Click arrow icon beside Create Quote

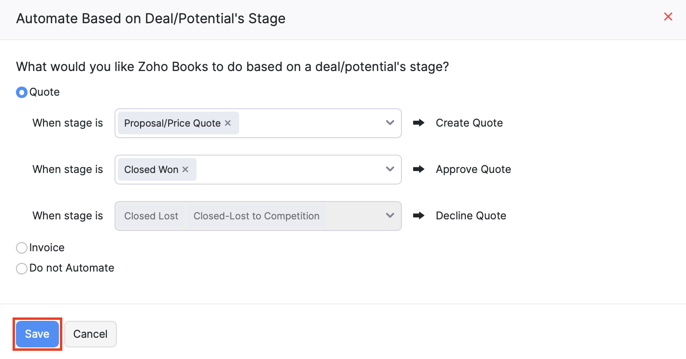[419, 123]
